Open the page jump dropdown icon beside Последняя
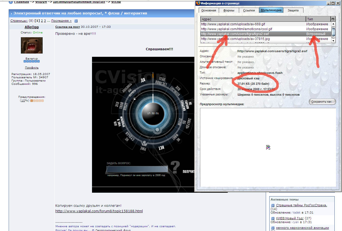 [76, 21]
